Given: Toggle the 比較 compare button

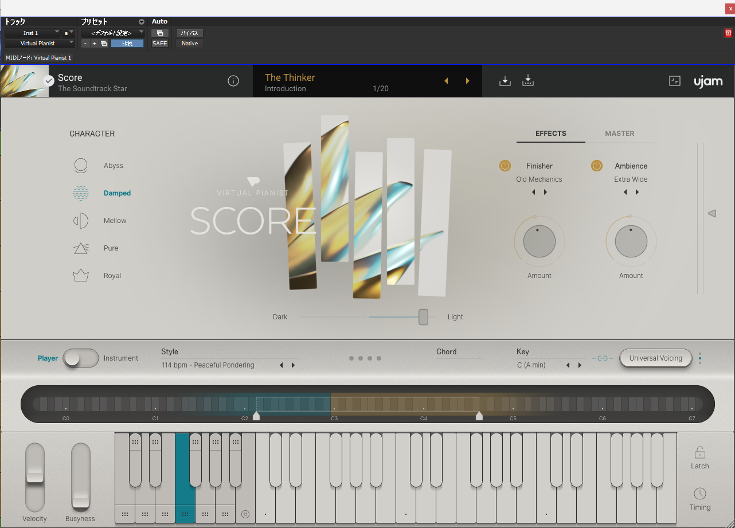Looking at the screenshot, I should 127,44.
